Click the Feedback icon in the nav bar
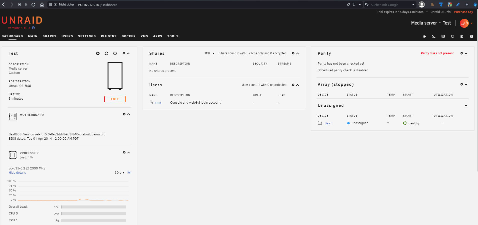The height and width of the screenshot is (225, 478). coord(443,37)
